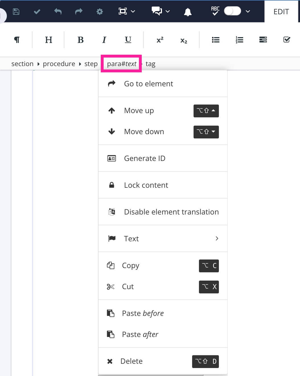Insert a bulleted list
Screen dimensions: 300x376
coord(215,40)
